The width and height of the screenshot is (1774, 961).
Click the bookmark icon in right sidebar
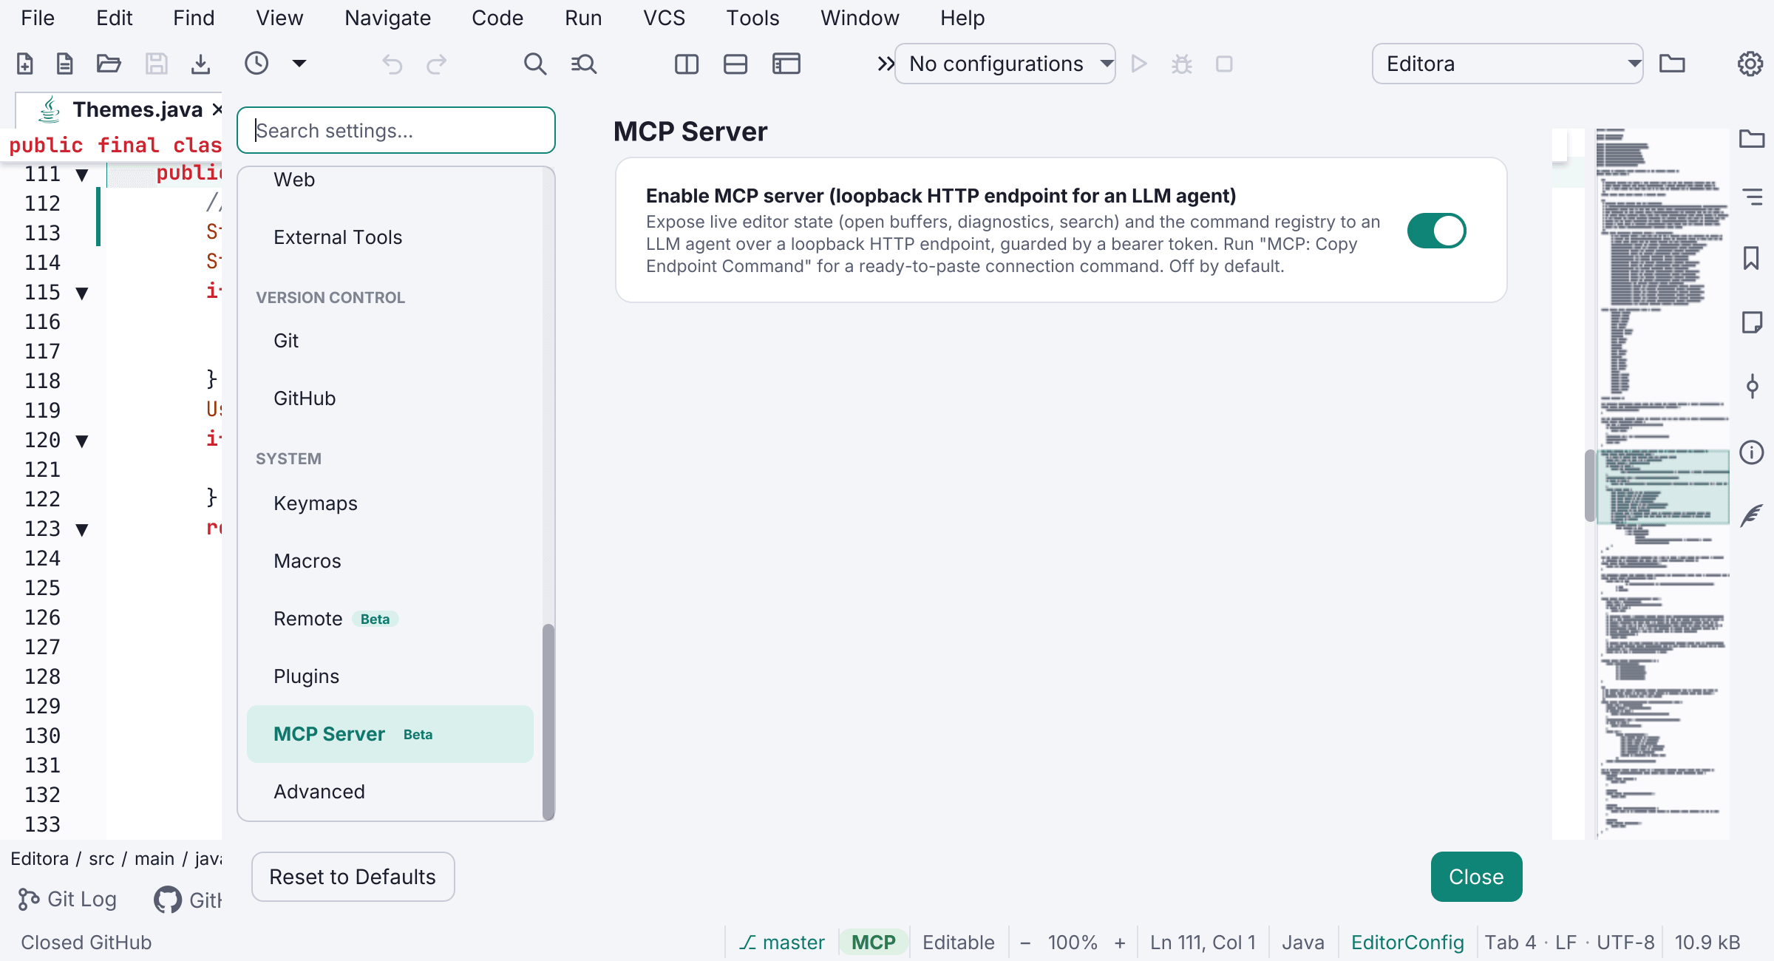click(x=1751, y=258)
